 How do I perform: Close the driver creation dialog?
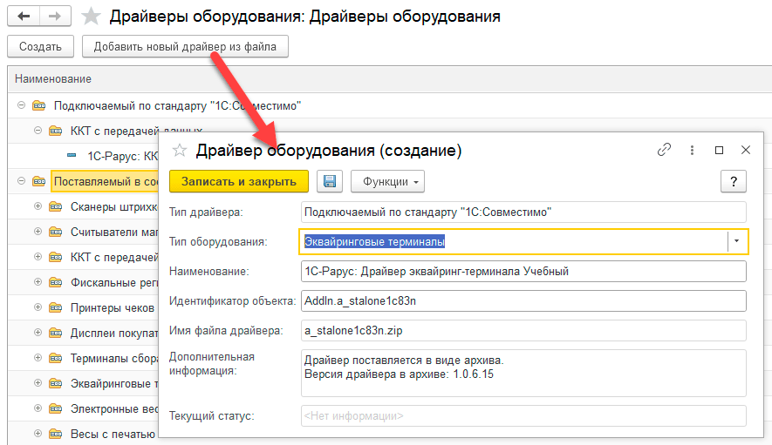746,150
